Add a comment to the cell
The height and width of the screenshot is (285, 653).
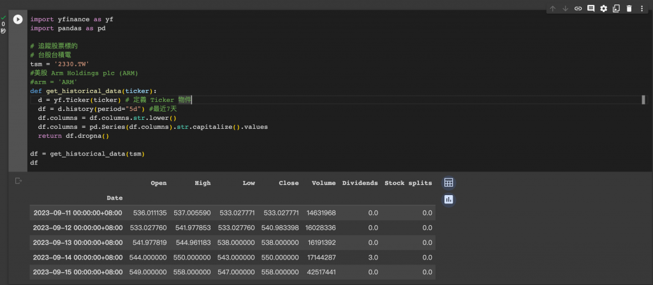(591, 8)
